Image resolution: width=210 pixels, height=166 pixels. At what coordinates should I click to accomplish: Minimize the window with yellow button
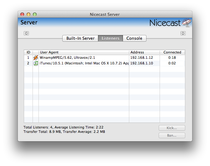[x=28, y=14]
